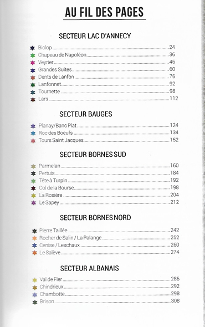Click the green star next to Chapeau de Napoléon
This screenshot has width=205, height=327.
click(33, 55)
